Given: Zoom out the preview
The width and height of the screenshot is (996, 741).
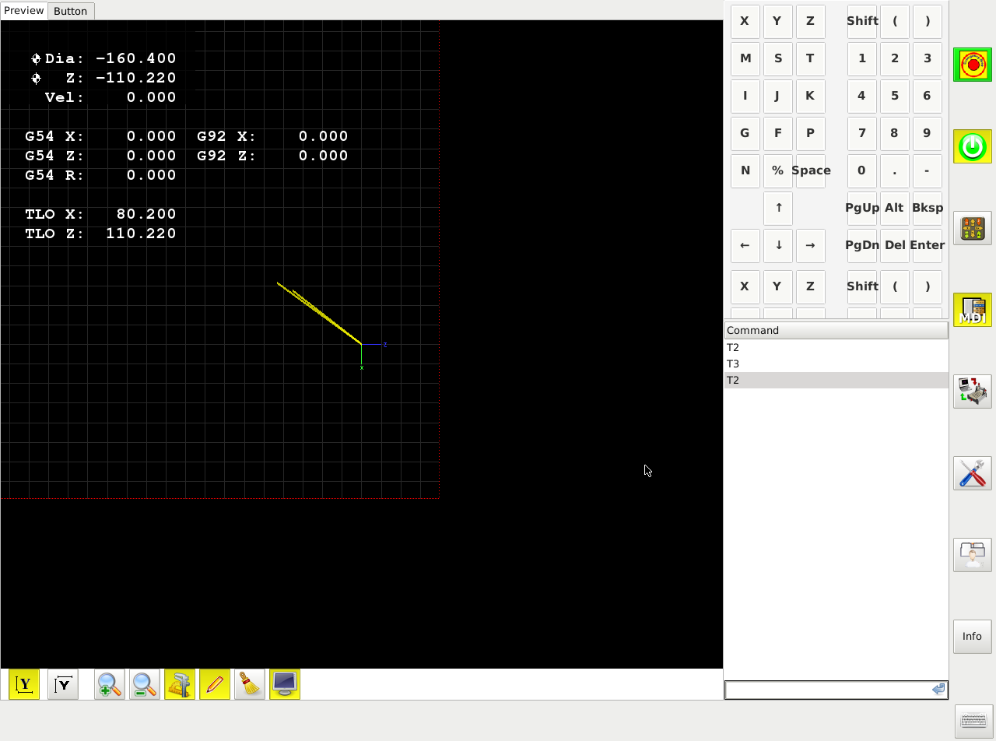Looking at the screenshot, I should point(145,684).
